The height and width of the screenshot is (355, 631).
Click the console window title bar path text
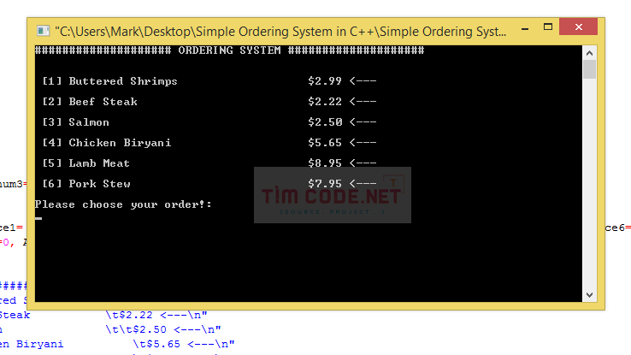(281, 32)
